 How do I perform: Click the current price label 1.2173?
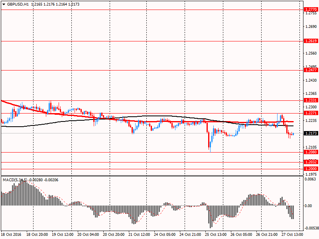(x=311, y=133)
